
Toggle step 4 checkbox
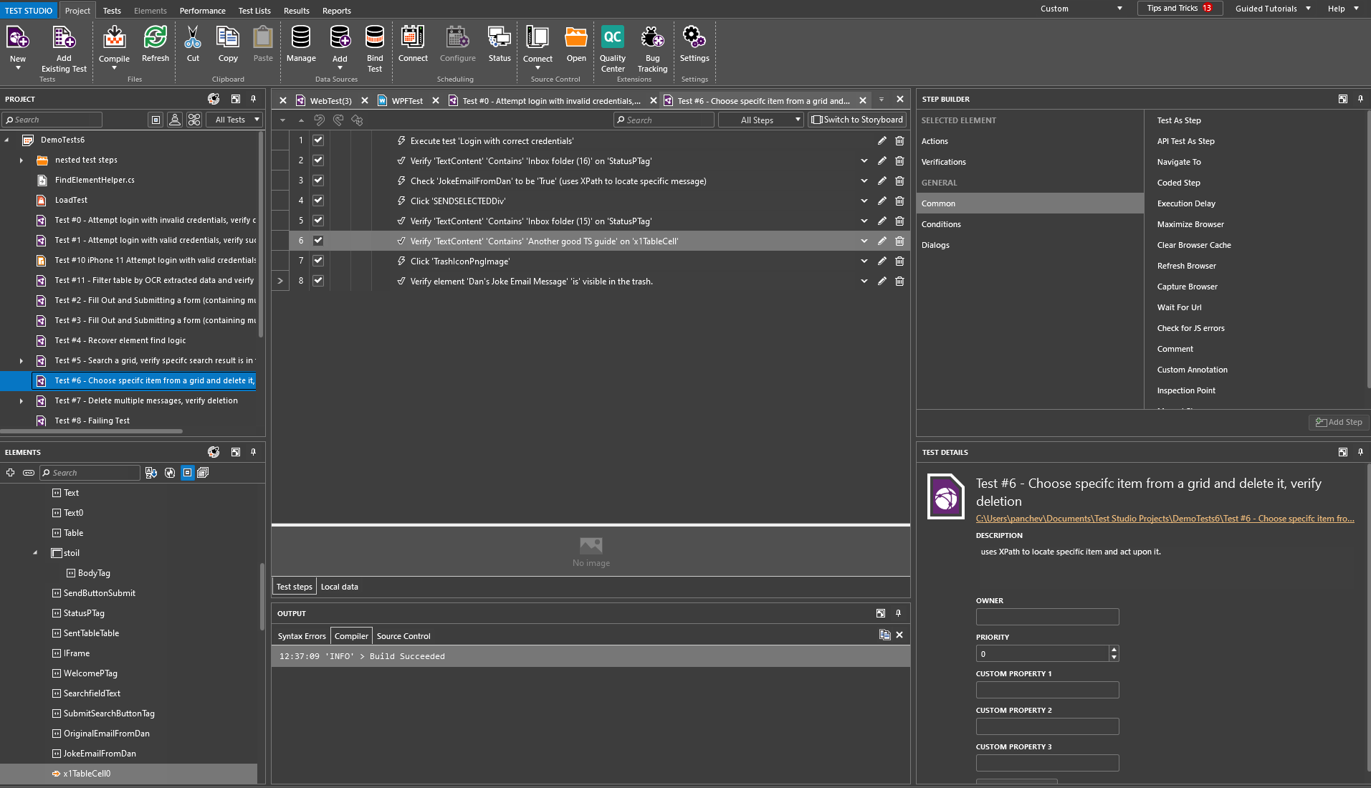point(318,201)
